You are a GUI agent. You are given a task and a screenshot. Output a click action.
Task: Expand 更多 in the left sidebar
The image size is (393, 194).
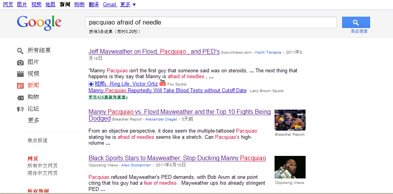[33, 120]
